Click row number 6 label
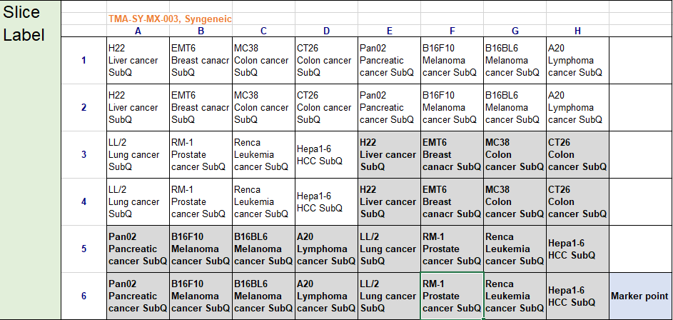This screenshot has height=320, width=673. [84, 296]
